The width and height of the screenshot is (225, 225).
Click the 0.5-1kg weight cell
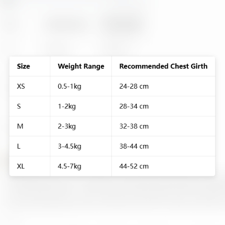[81, 86]
